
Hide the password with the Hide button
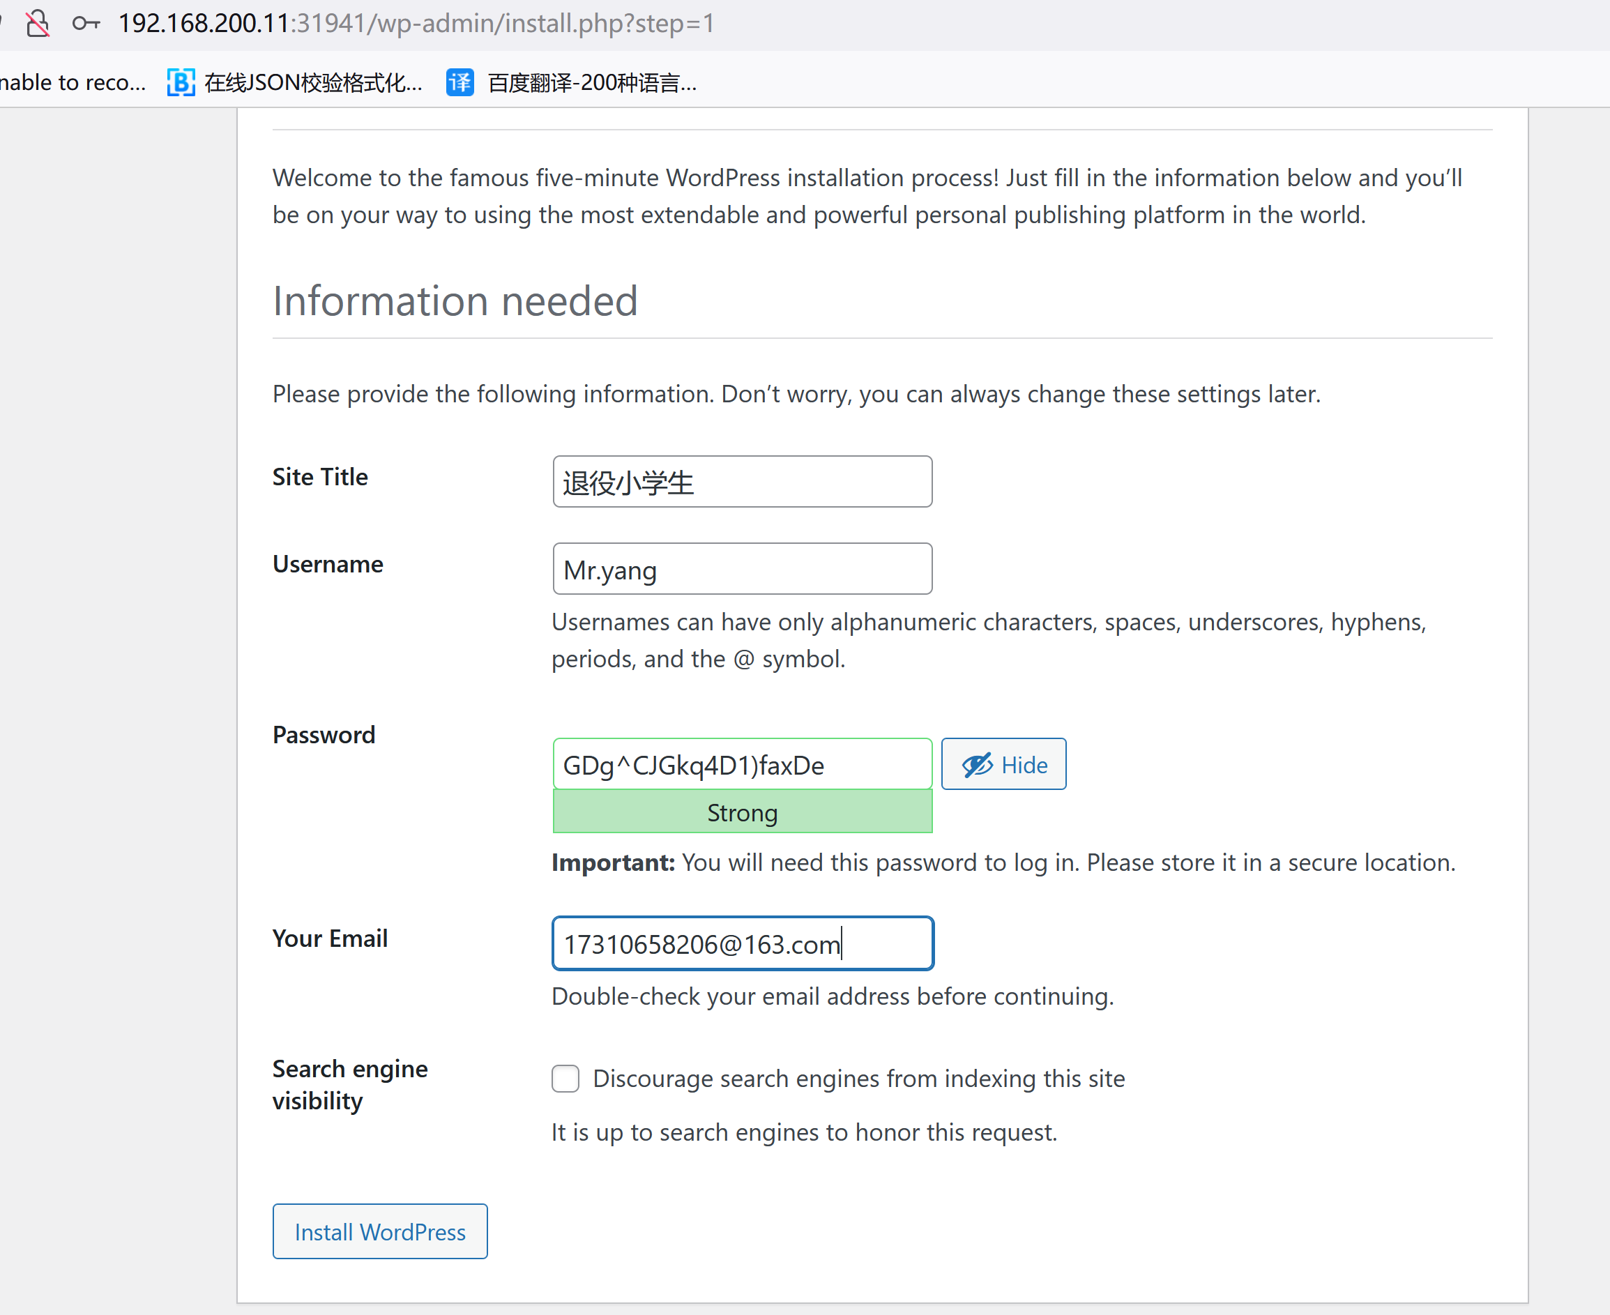pos(1004,764)
